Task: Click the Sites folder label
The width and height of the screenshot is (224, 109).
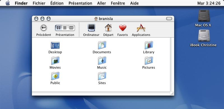Action: [102, 83]
